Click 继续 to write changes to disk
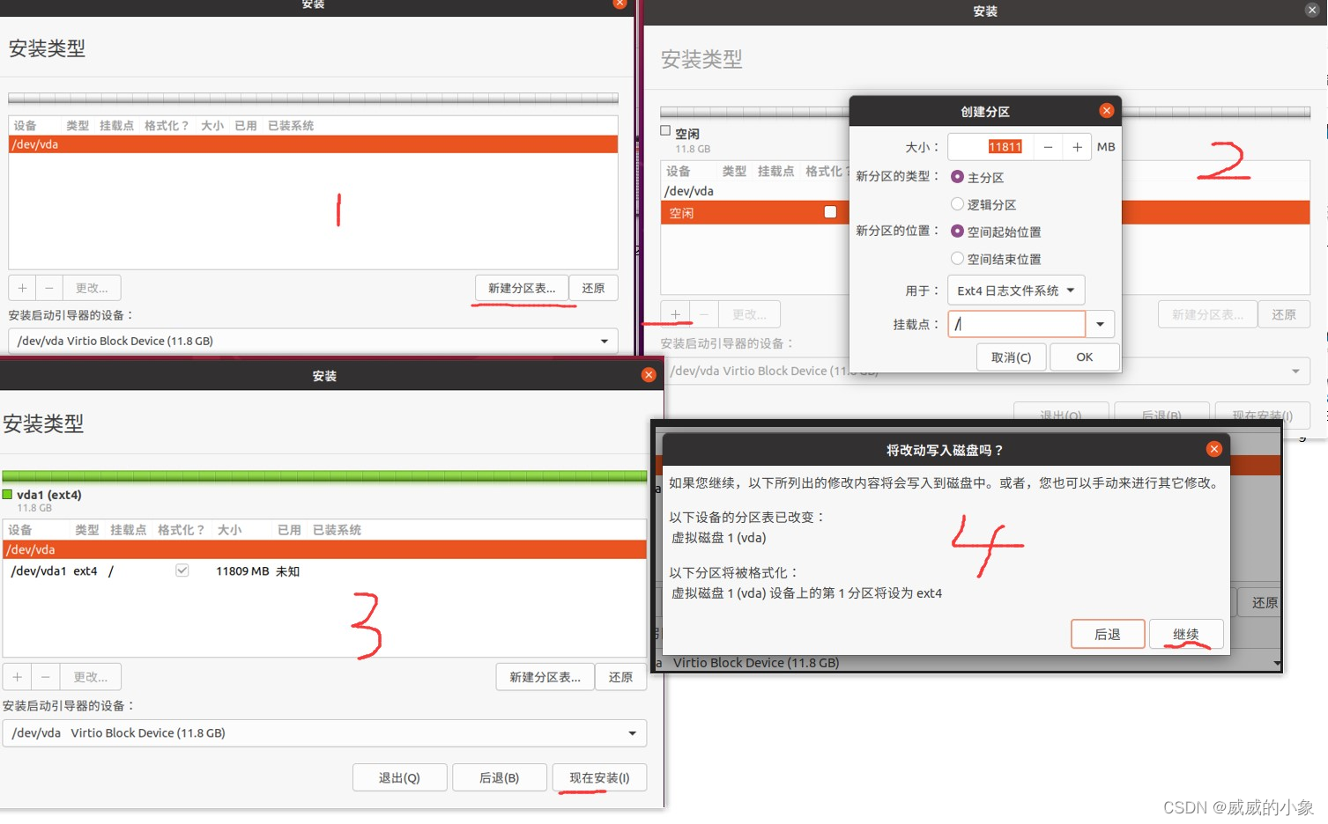This screenshot has width=1328, height=824. click(x=1185, y=634)
